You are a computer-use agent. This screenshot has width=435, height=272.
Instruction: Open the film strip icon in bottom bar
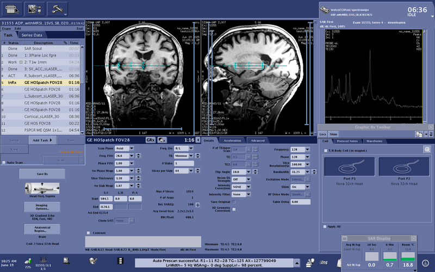(120, 261)
